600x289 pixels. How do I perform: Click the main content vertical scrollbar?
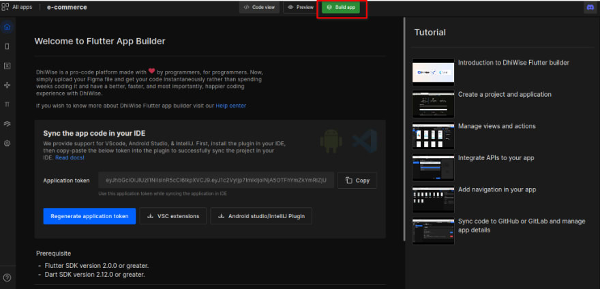click(404, 129)
